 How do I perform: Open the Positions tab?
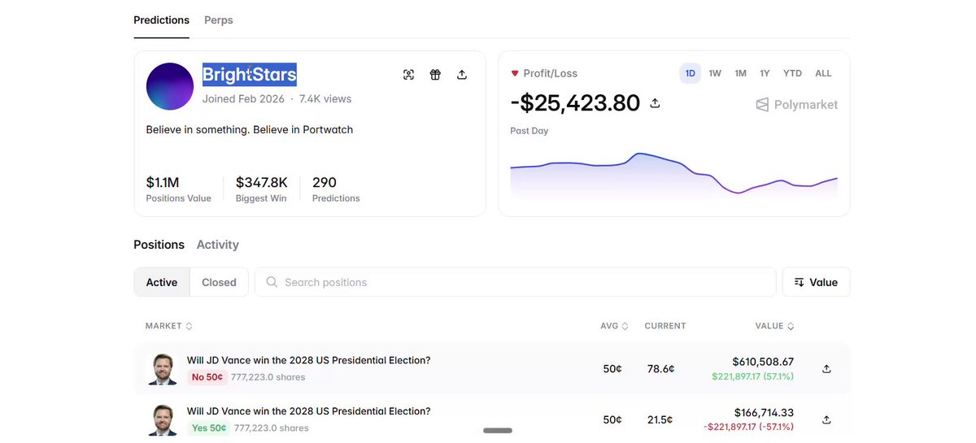[159, 245]
